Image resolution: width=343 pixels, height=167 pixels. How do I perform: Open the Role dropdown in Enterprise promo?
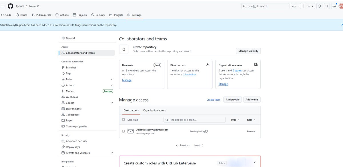[x=222, y=163]
